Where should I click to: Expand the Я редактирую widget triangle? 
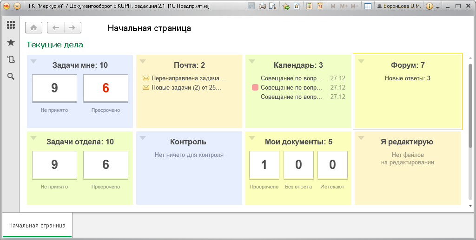(361, 138)
